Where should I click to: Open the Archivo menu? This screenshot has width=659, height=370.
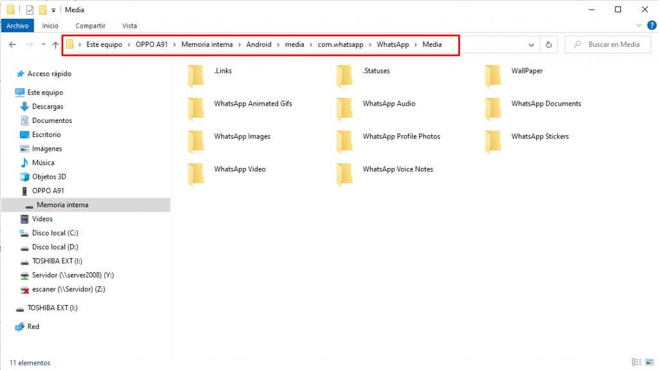[x=17, y=26]
